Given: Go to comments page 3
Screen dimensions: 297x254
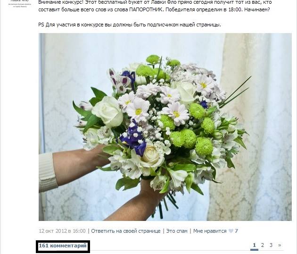Looking at the screenshot, I should point(271,245).
